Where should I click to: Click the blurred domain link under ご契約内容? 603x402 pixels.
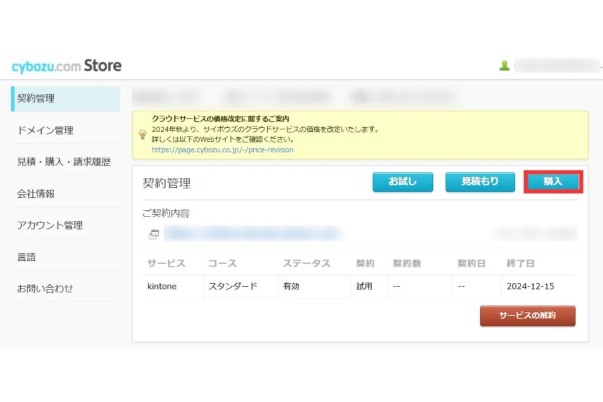click(x=252, y=234)
